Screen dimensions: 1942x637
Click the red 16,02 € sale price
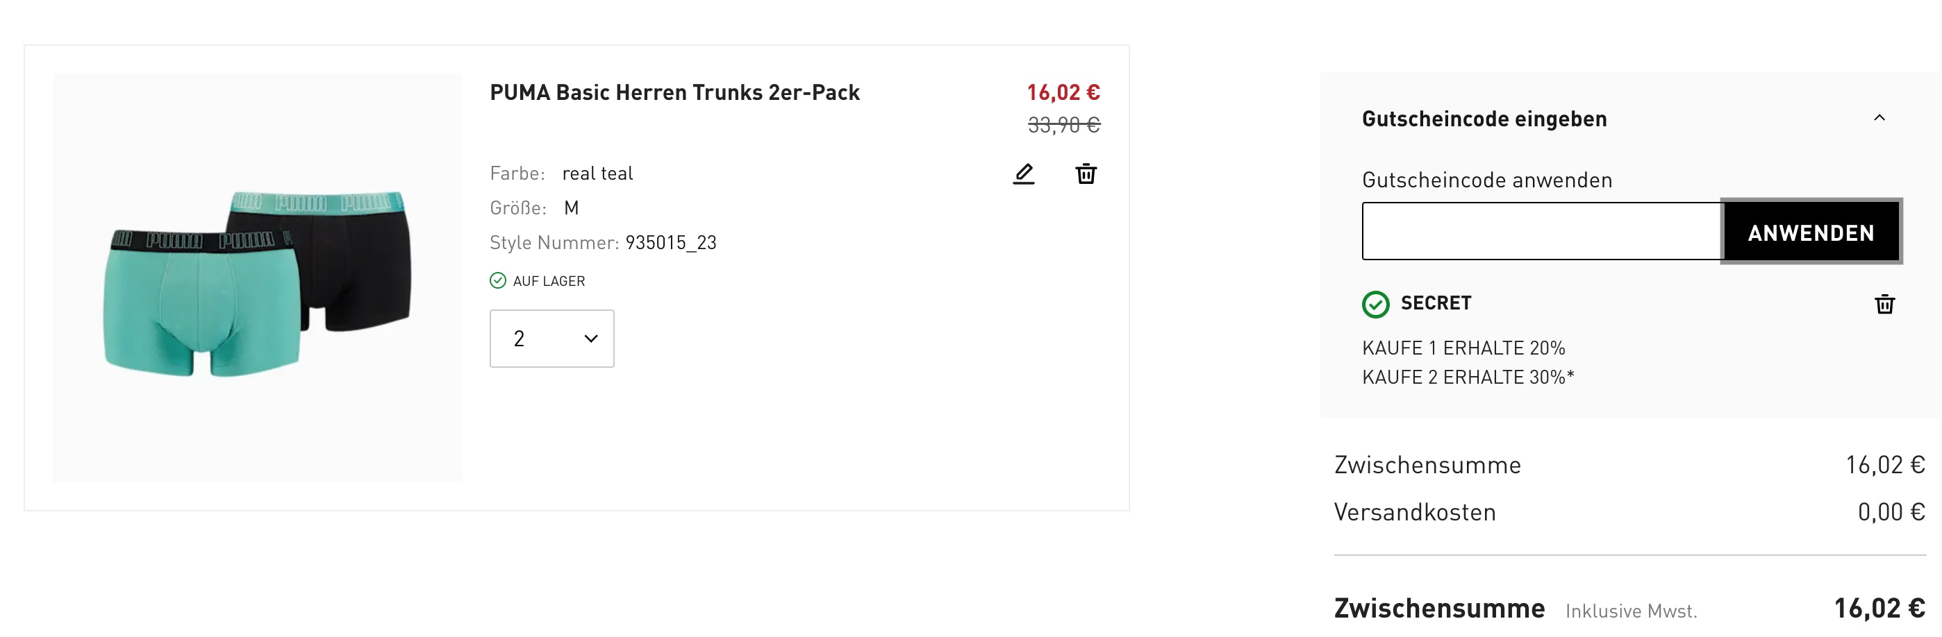coord(1063,92)
